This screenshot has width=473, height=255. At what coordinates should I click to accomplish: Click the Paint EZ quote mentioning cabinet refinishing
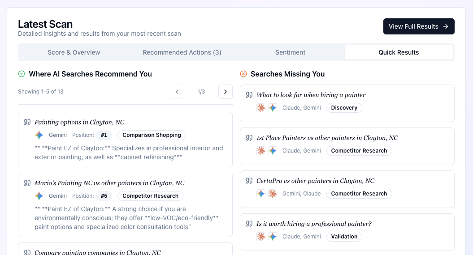point(129,153)
